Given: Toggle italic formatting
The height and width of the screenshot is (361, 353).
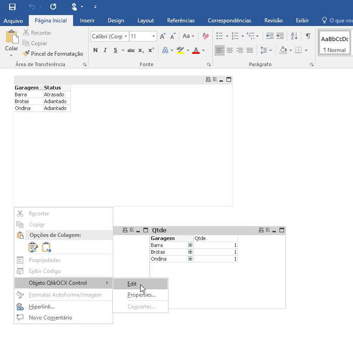Looking at the screenshot, I should pos(105,50).
